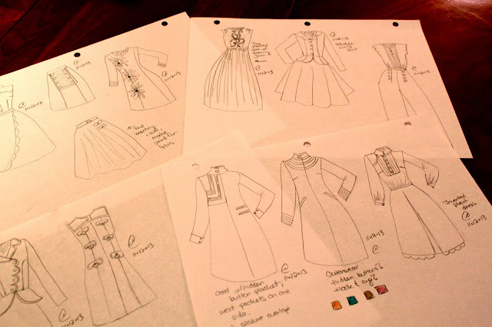The image size is (492, 327).
Task: Select the sleeveless dress sketch with frog closures
Action: pos(111,266)
